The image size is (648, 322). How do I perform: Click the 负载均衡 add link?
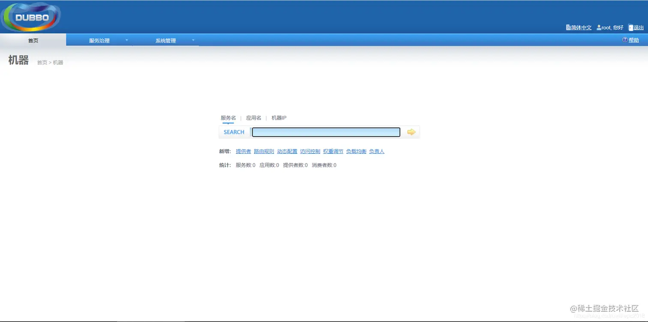pyautogui.click(x=356, y=151)
